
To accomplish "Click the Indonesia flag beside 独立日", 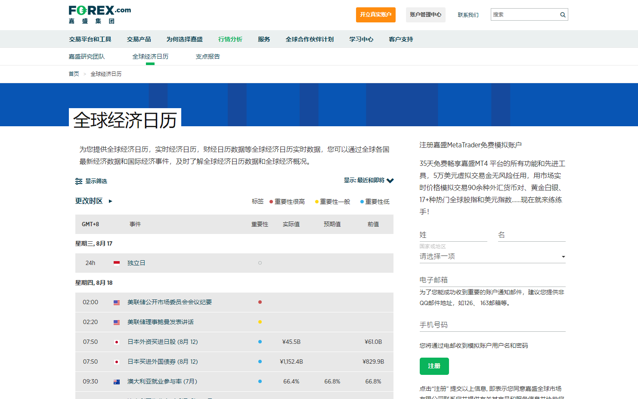I will point(117,263).
